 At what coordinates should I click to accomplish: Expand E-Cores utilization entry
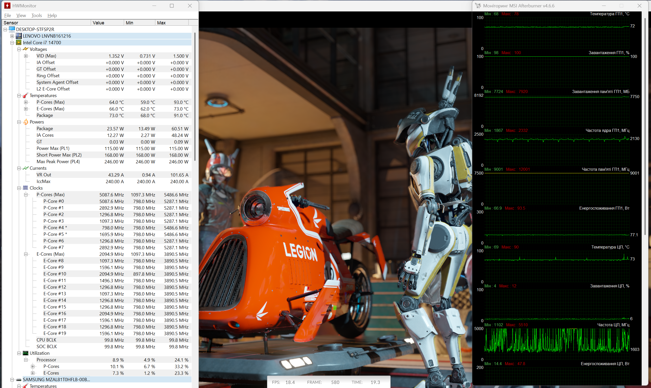33,373
